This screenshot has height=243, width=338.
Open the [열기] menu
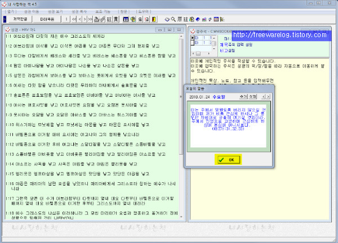(11, 11)
